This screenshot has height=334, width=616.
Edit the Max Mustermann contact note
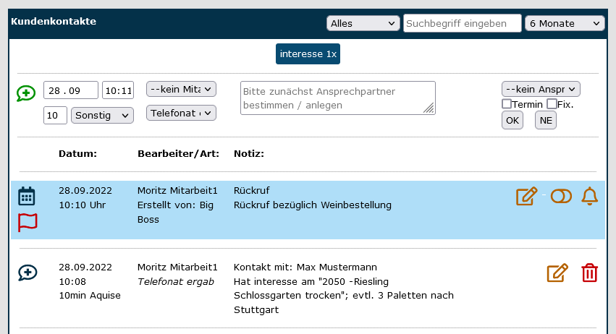point(557,273)
